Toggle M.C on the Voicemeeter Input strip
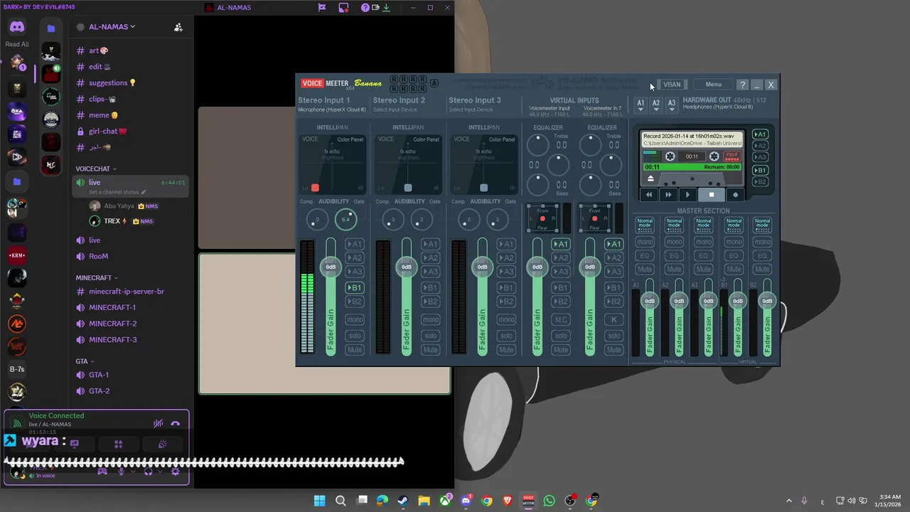This screenshot has height=512, width=910. coord(561,319)
